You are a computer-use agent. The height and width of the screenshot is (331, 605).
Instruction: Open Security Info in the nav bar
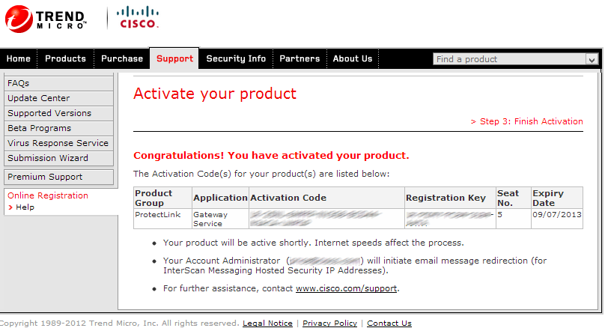click(x=236, y=58)
